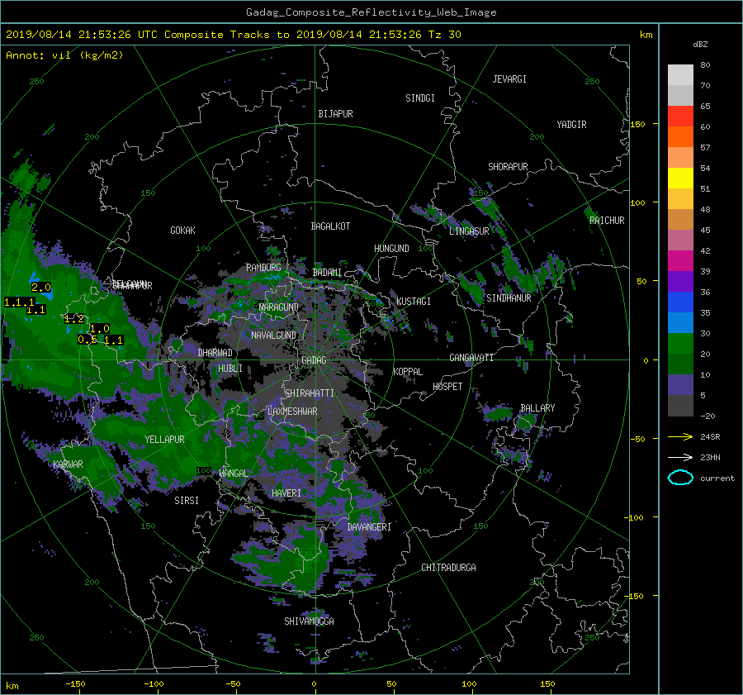
Task: Select the yellow 54 dBZ color swatch
Action: click(x=680, y=178)
